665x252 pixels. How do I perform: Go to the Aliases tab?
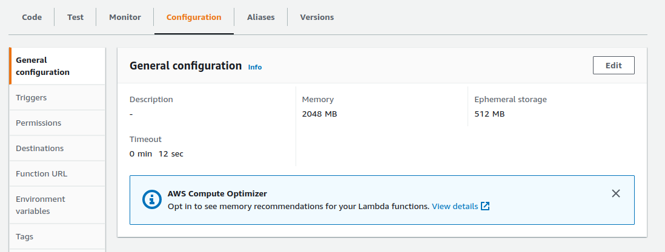click(x=260, y=17)
